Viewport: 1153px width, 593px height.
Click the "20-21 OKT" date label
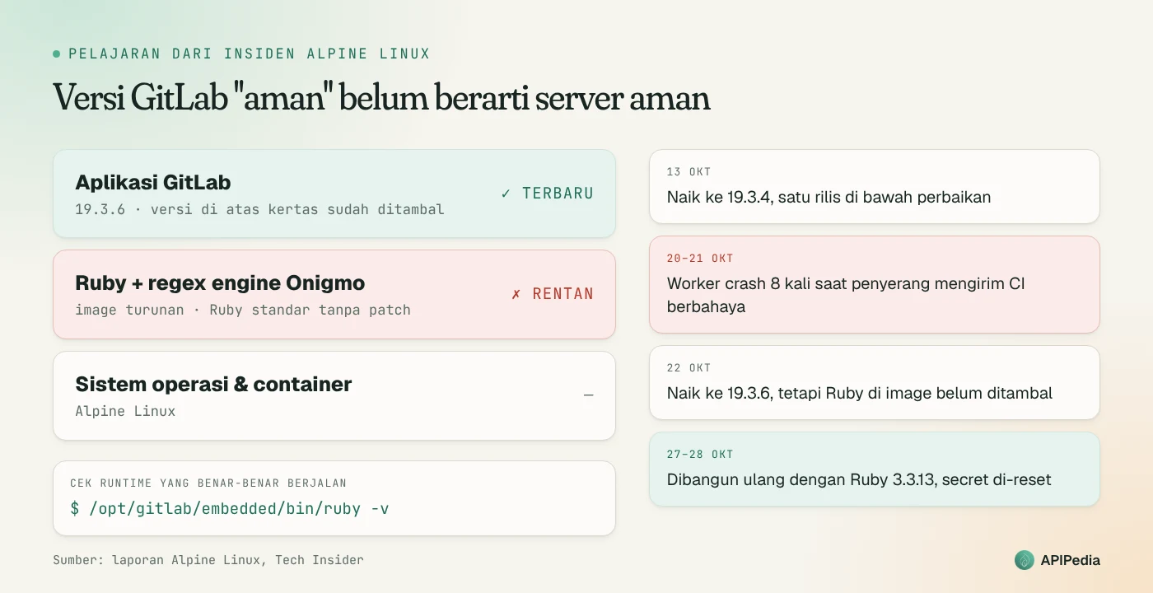[700, 259]
